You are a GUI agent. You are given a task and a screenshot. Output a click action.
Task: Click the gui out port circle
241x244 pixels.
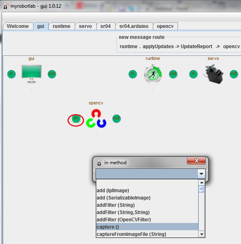coord(52,74)
